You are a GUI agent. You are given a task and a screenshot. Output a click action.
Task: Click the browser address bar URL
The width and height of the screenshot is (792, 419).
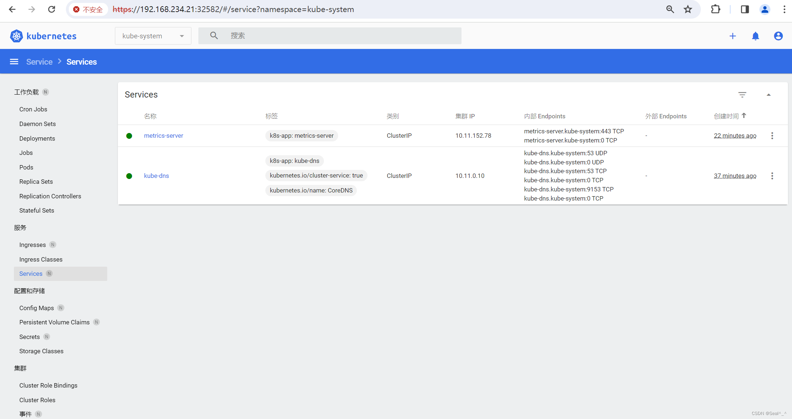(x=233, y=9)
